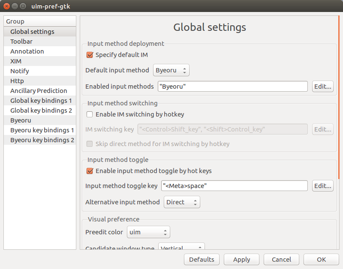Close the uim-pref-gtk window

click(x=7, y=6)
